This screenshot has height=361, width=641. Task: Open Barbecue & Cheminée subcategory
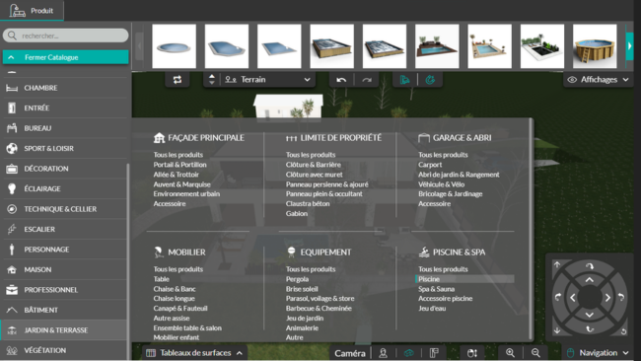319,309
